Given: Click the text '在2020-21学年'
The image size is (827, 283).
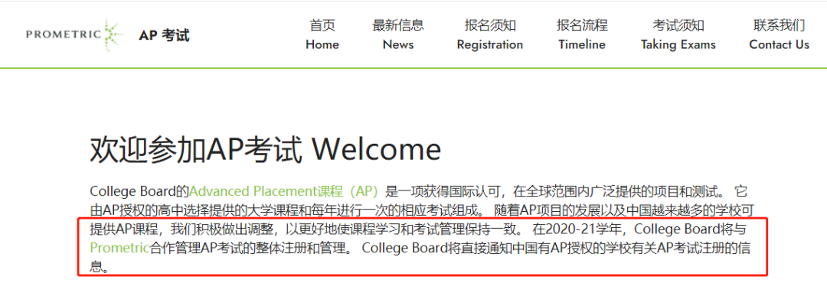Looking at the screenshot, I should point(579,229).
